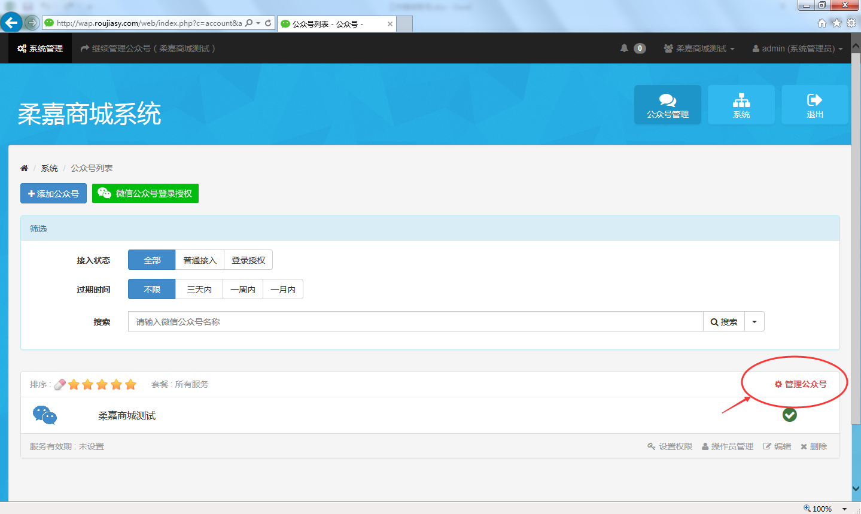Screen dimensions: 861x514
Task: Open the 系统 sitemap tile
Action: 741,105
